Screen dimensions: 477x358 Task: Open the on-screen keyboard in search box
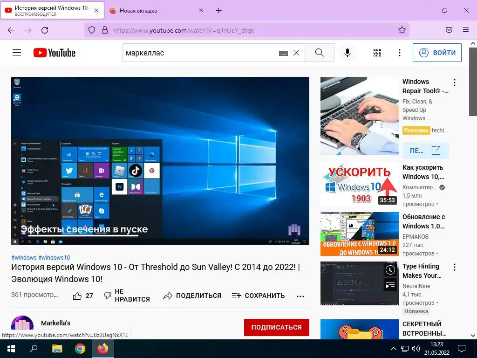tap(283, 53)
